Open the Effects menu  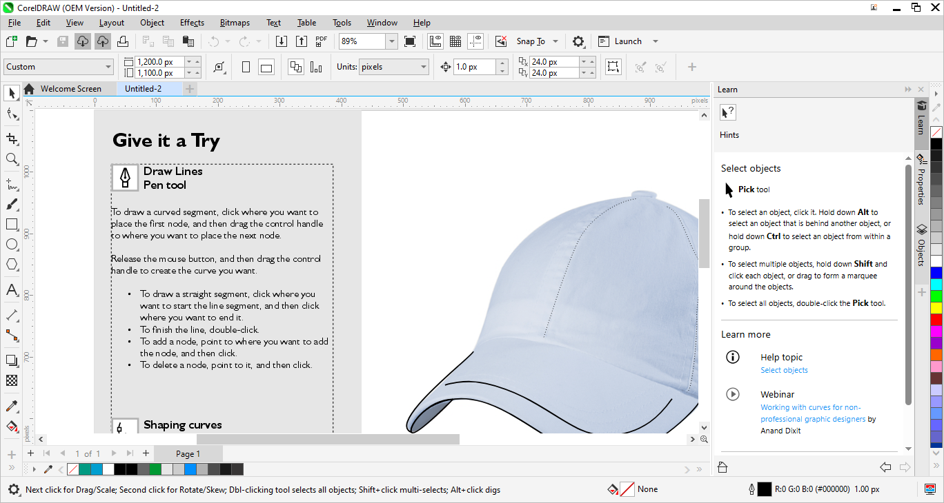[192, 23]
